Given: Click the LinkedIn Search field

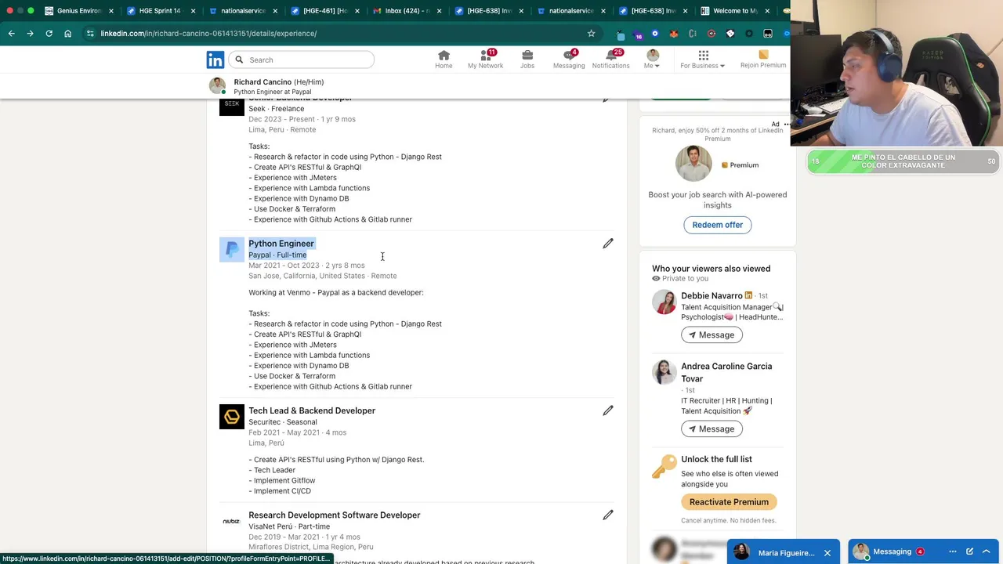Looking at the screenshot, I should pyautogui.click(x=302, y=60).
